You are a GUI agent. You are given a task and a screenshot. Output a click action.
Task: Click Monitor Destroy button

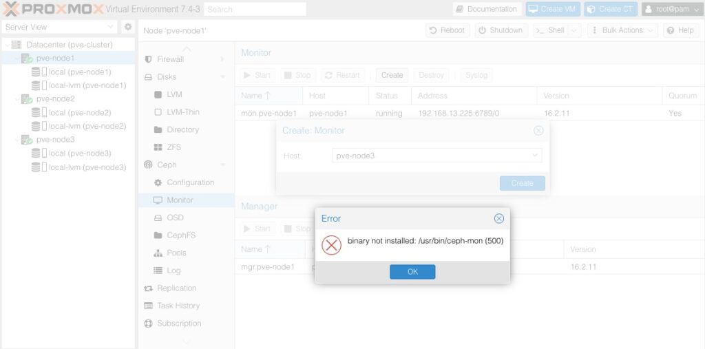tap(431, 75)
